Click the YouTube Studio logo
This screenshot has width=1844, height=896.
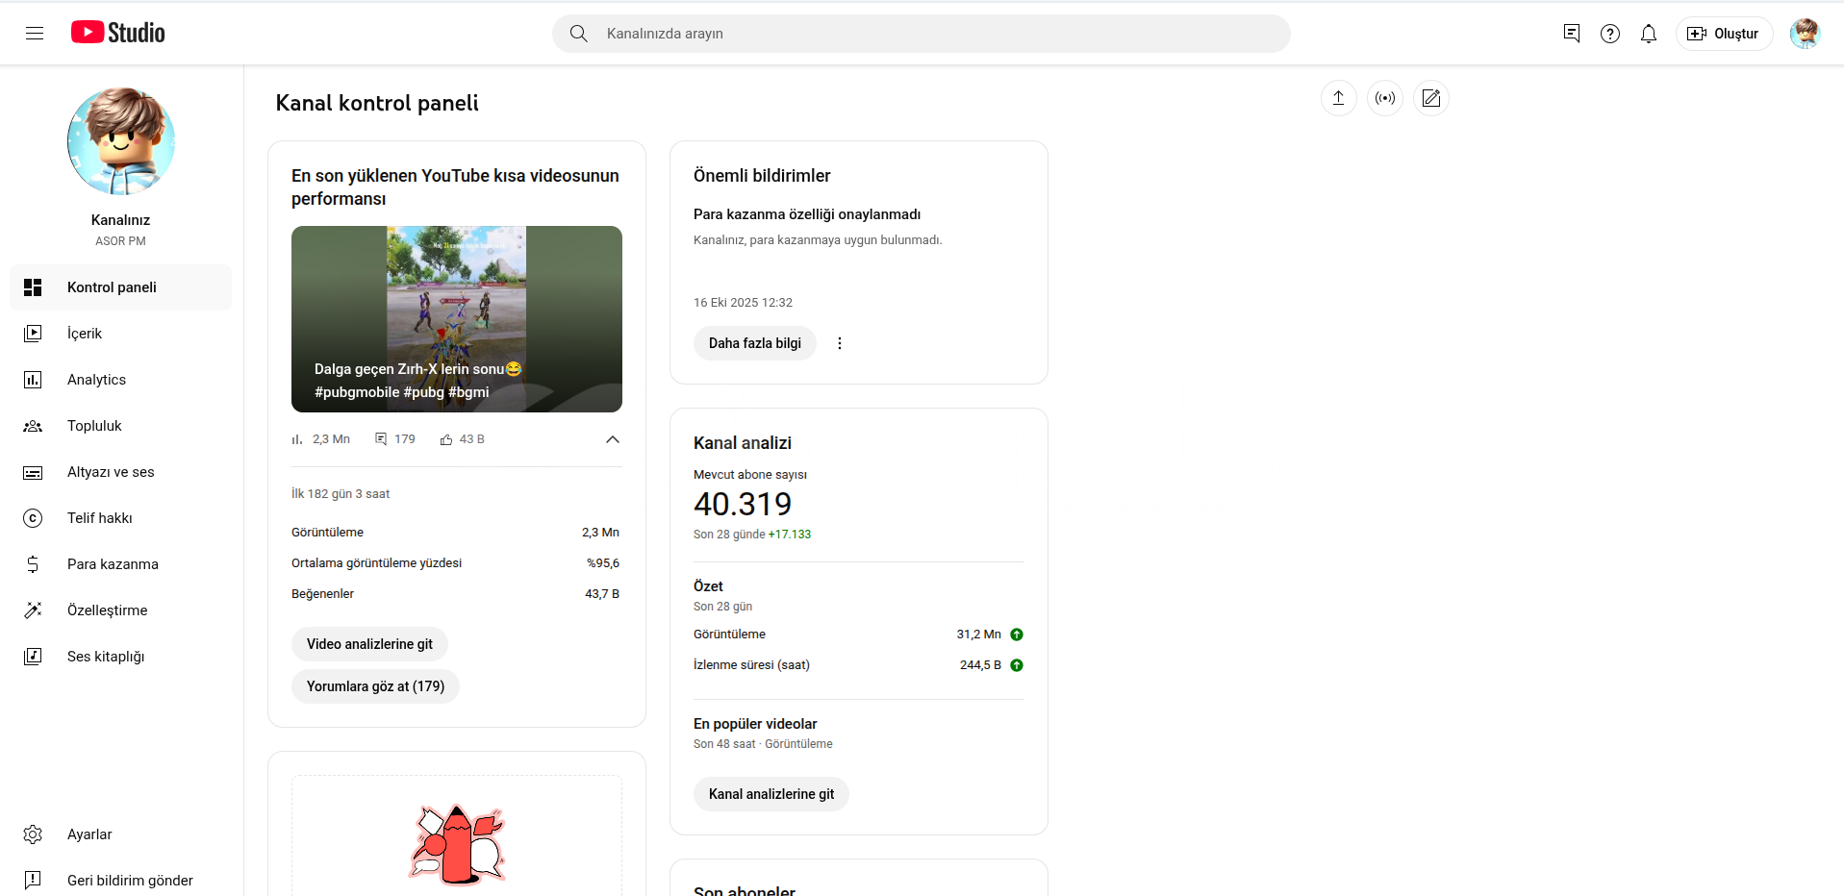coord(118,33)
